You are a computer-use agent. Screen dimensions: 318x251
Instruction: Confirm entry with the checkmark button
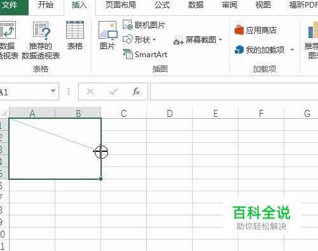click(113, 92)
